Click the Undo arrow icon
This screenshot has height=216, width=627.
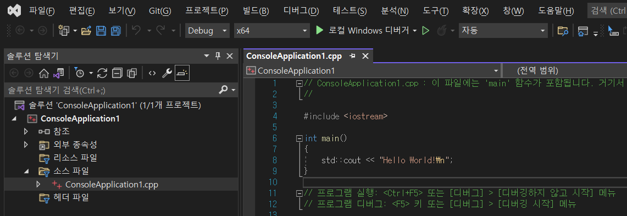click(136, 30)
